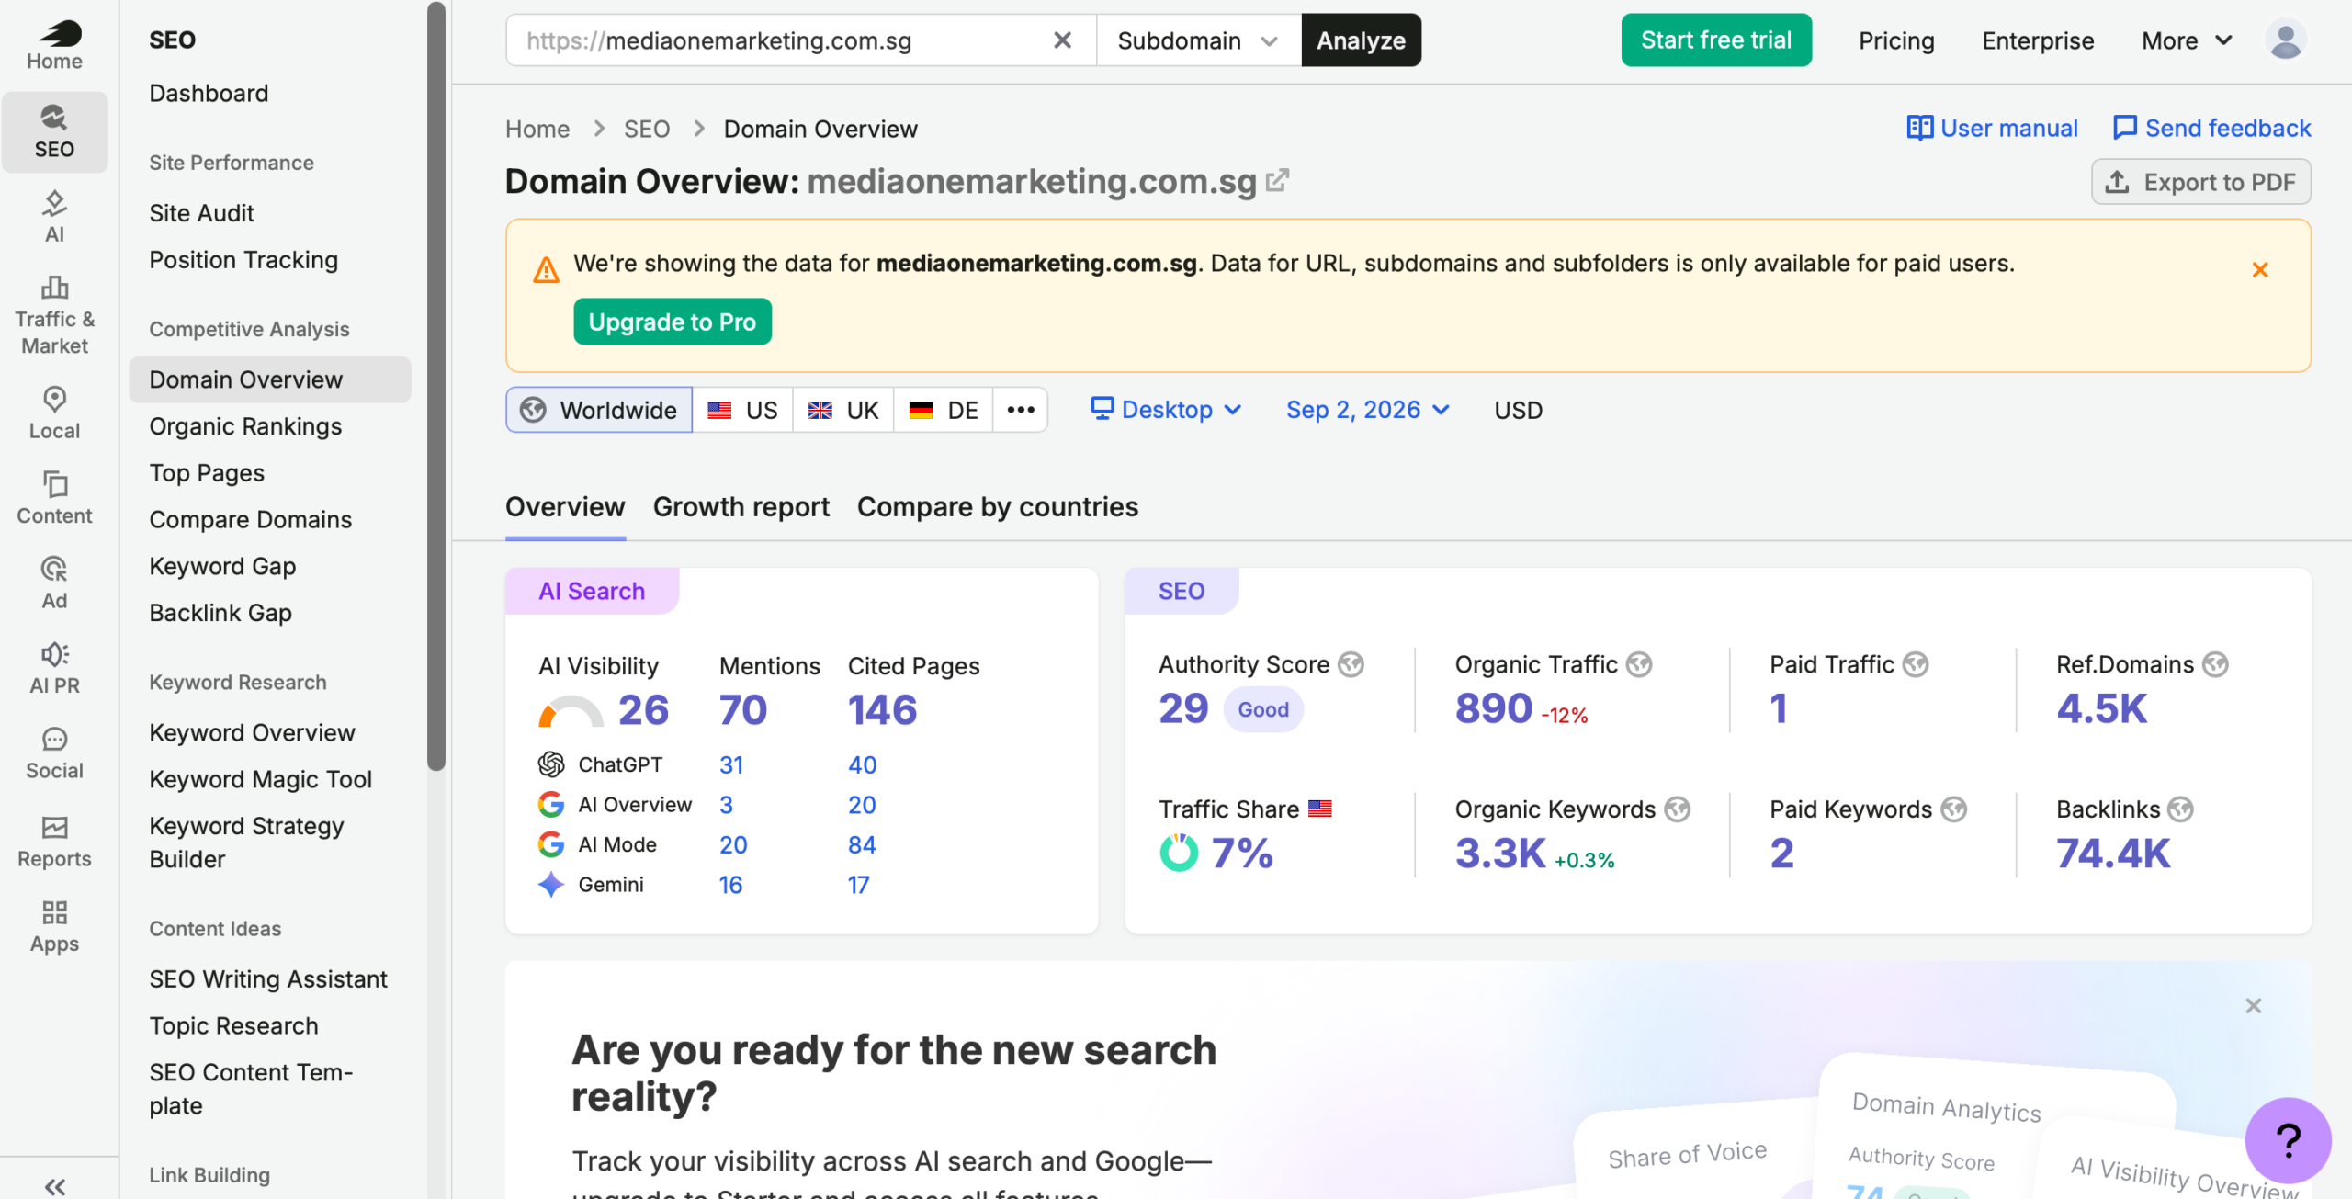2352x1199 pixels.
Task: Switch database to DE
Action: click(944, 410)
